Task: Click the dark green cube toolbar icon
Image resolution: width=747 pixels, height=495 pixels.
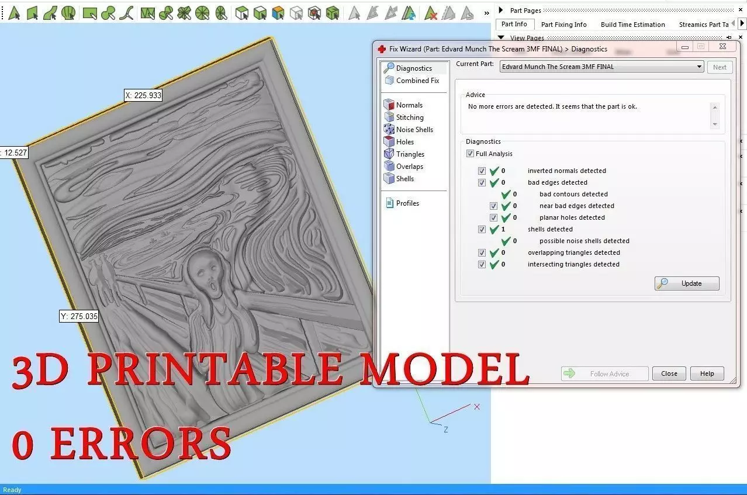Action: click(333, 12)
